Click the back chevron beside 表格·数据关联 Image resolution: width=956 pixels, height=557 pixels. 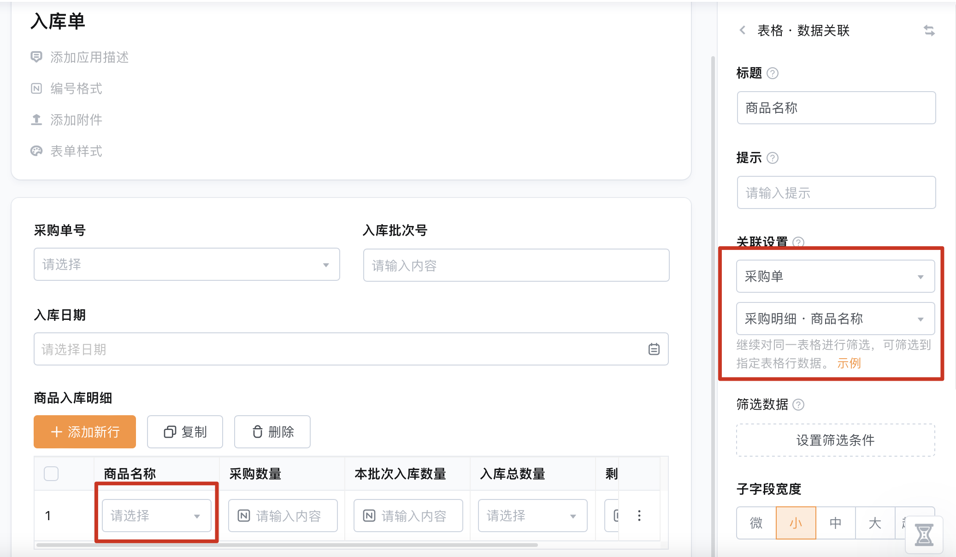coord(743,30)
